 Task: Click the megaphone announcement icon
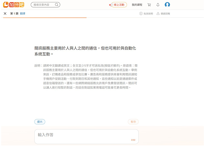(x=110, y=5)
